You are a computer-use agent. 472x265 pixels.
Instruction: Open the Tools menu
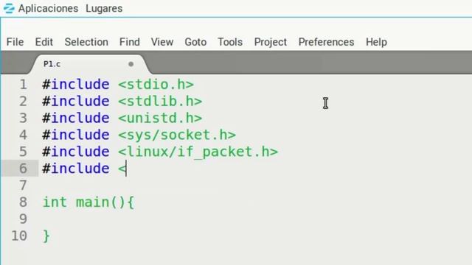tap(230, 42)
